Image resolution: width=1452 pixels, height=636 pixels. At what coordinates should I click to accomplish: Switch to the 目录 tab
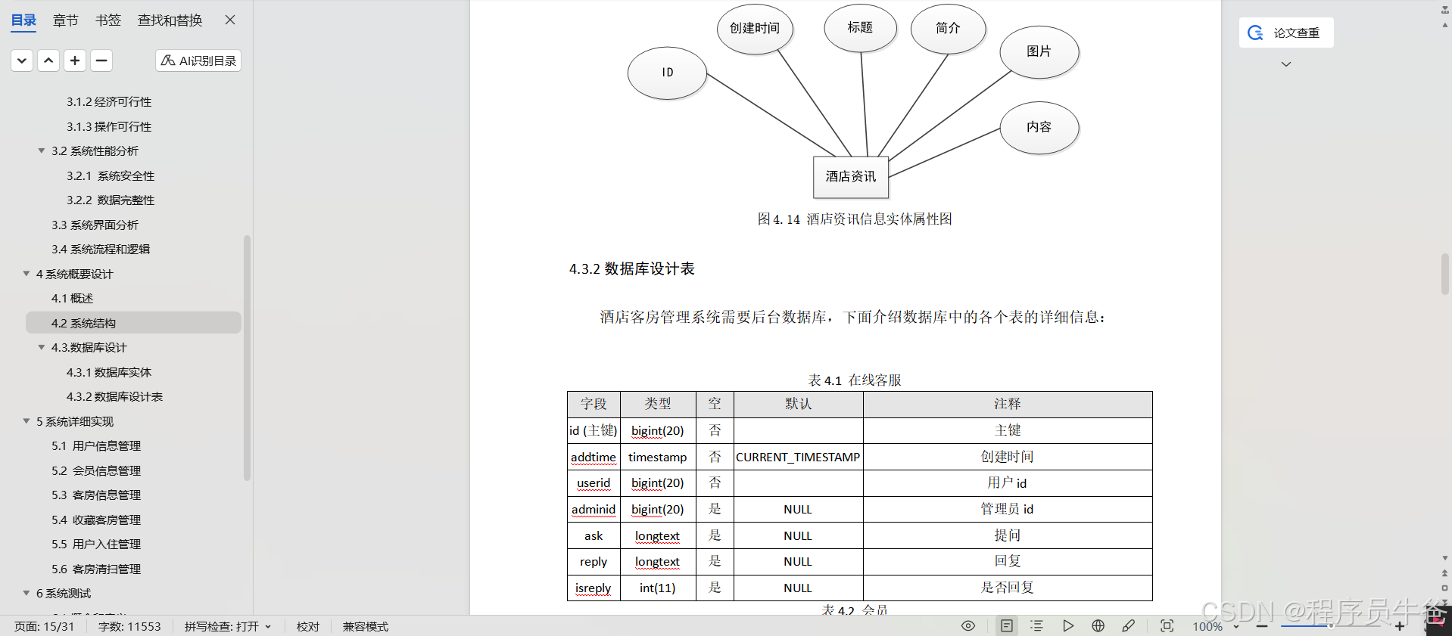click(x=23, y=20)
